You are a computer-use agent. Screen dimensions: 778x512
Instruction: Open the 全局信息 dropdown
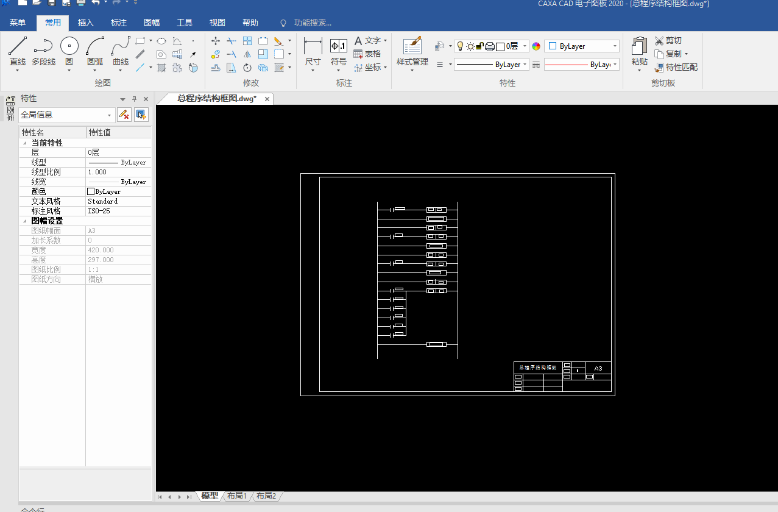point(66,115)
